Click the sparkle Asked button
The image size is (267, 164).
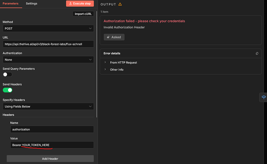coord(114,37)
